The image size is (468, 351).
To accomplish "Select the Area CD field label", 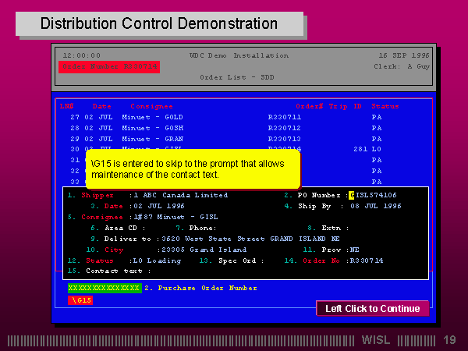I will pos(121,228).
